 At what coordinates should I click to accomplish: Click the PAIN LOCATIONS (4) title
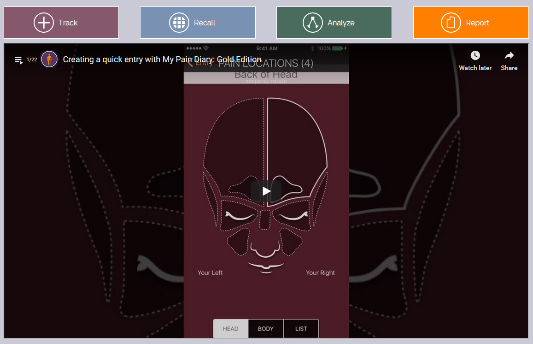(265, 63)
